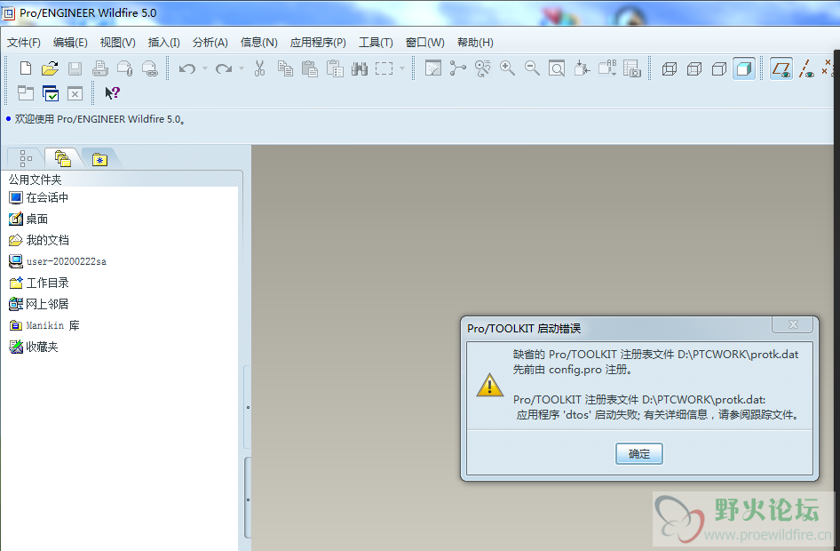Switch to the Favorites tab
840x551 pixels.
click(99, 159)
